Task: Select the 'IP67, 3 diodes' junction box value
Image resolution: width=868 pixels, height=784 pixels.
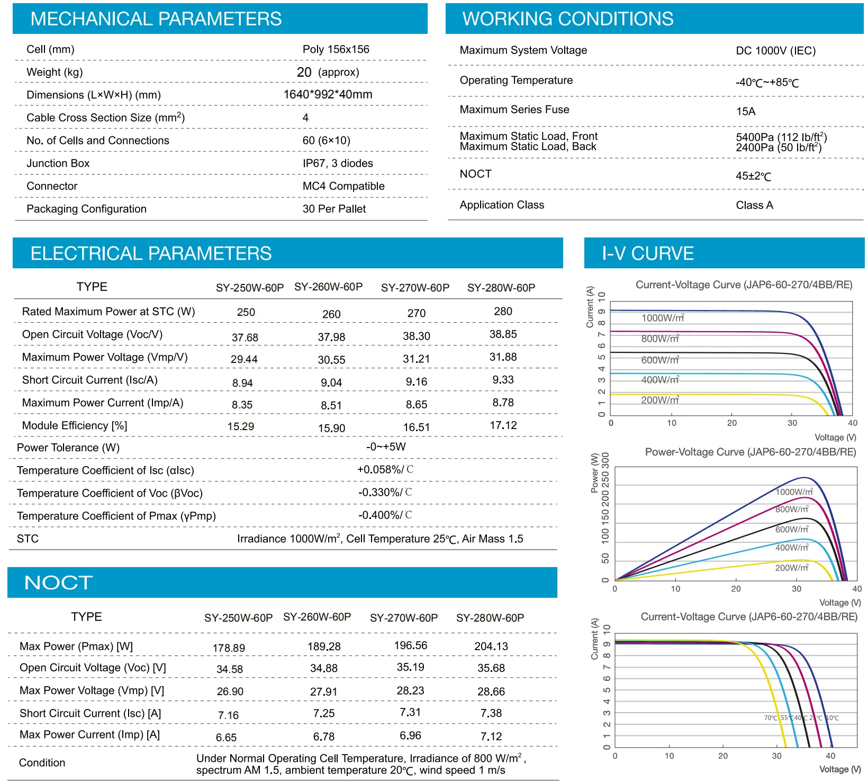Action: point(338,163)
